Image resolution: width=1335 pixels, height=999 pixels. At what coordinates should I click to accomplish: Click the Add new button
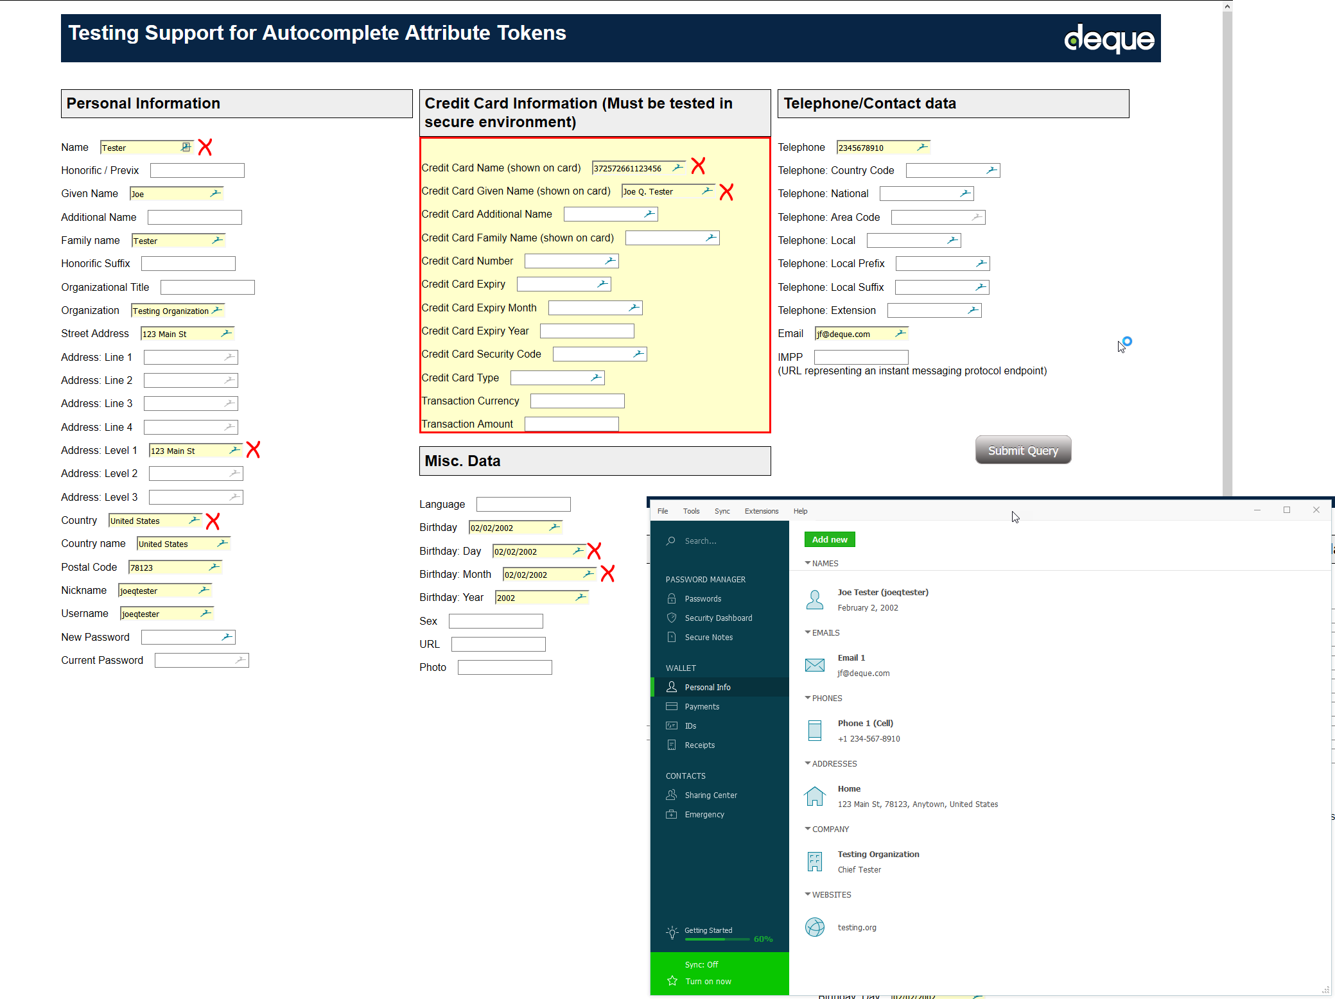829,539
